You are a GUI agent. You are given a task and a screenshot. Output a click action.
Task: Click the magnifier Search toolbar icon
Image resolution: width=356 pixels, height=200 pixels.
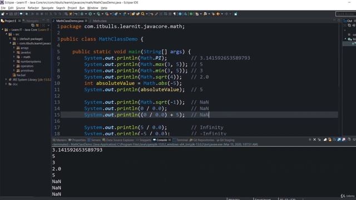tap(143, 14)
